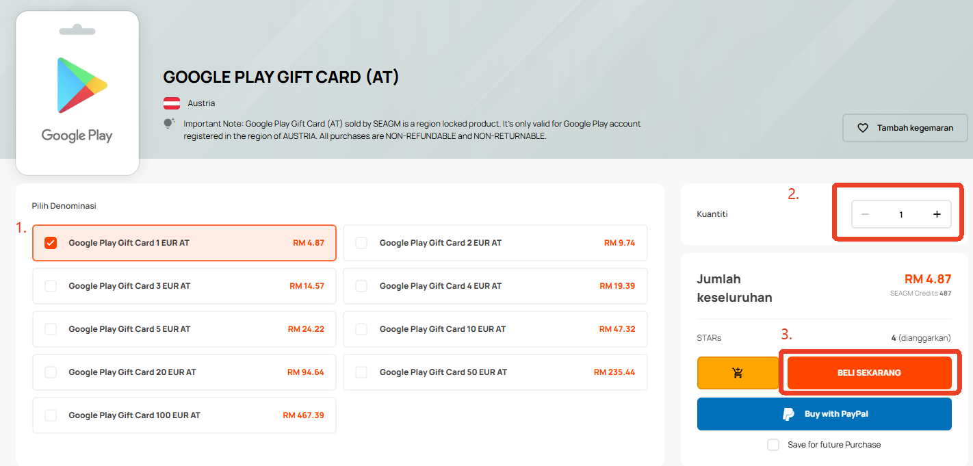This screenshot has height=466, width=973.
Task: Select the 5 EUR AT gift card checkbox
Action: (x=51, y=329)
